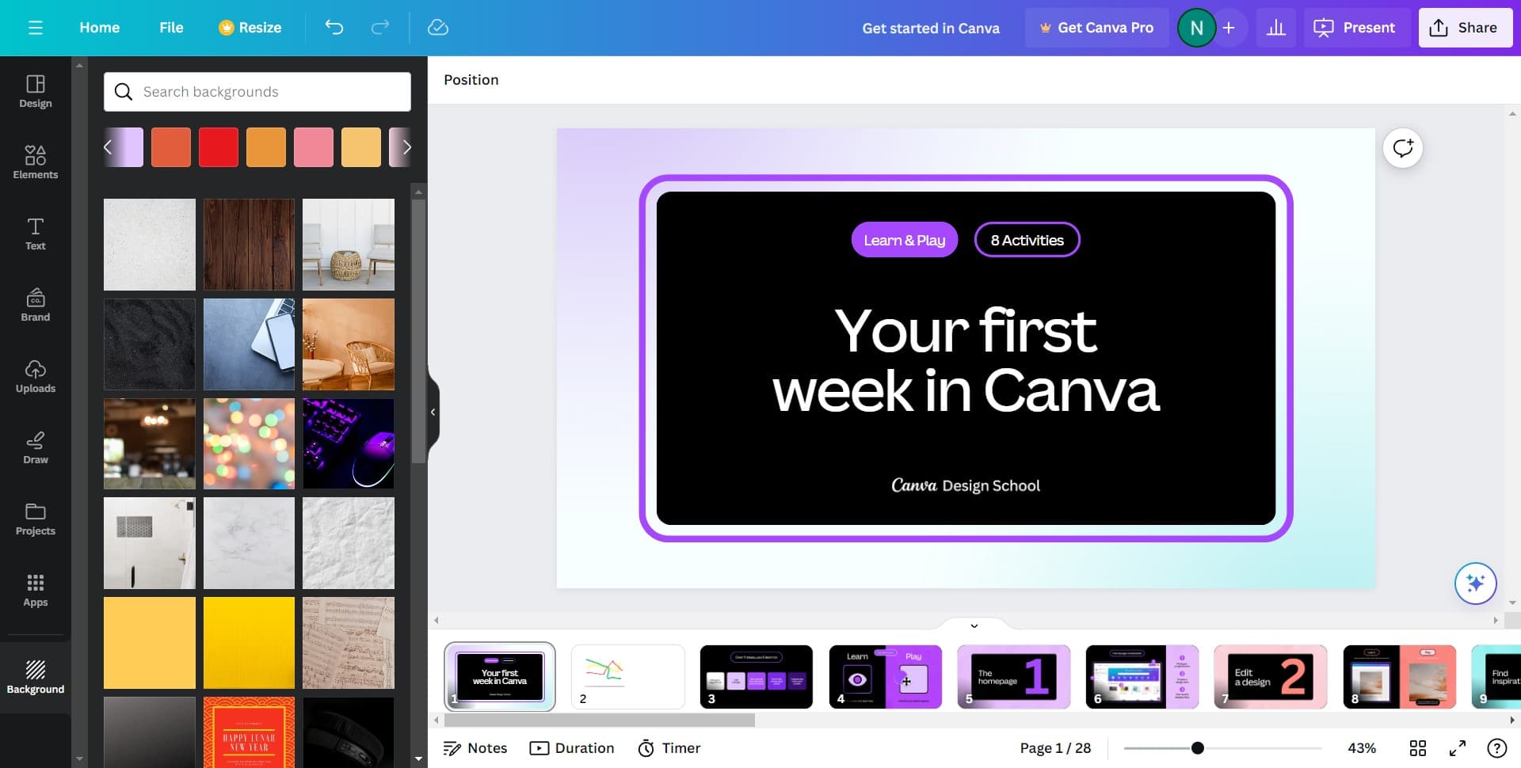Screen dimensions: 1521x768
Task: Toggle grid view of pages
Action: [x=1418, y=748]
